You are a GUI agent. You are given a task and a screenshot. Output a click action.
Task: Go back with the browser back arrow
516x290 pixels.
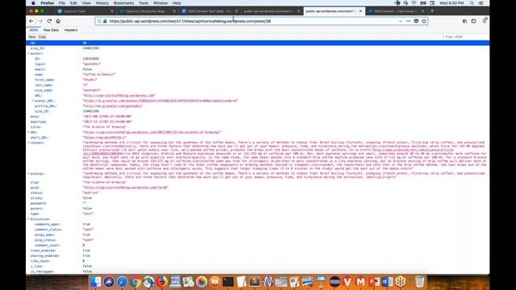[31, 21]
